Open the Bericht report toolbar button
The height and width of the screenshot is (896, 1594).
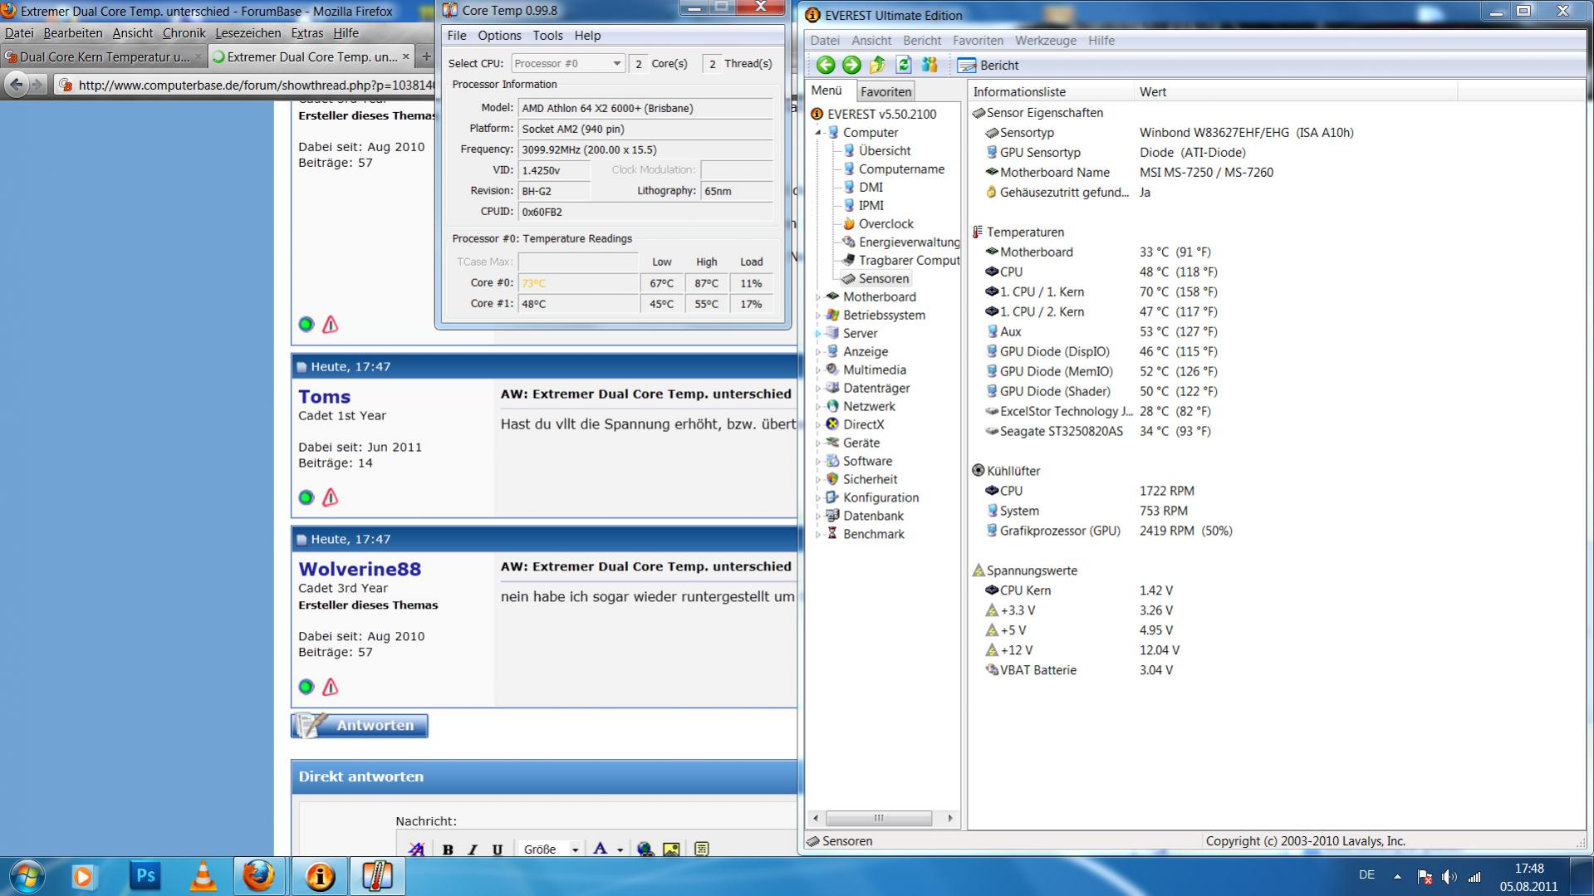988,65
